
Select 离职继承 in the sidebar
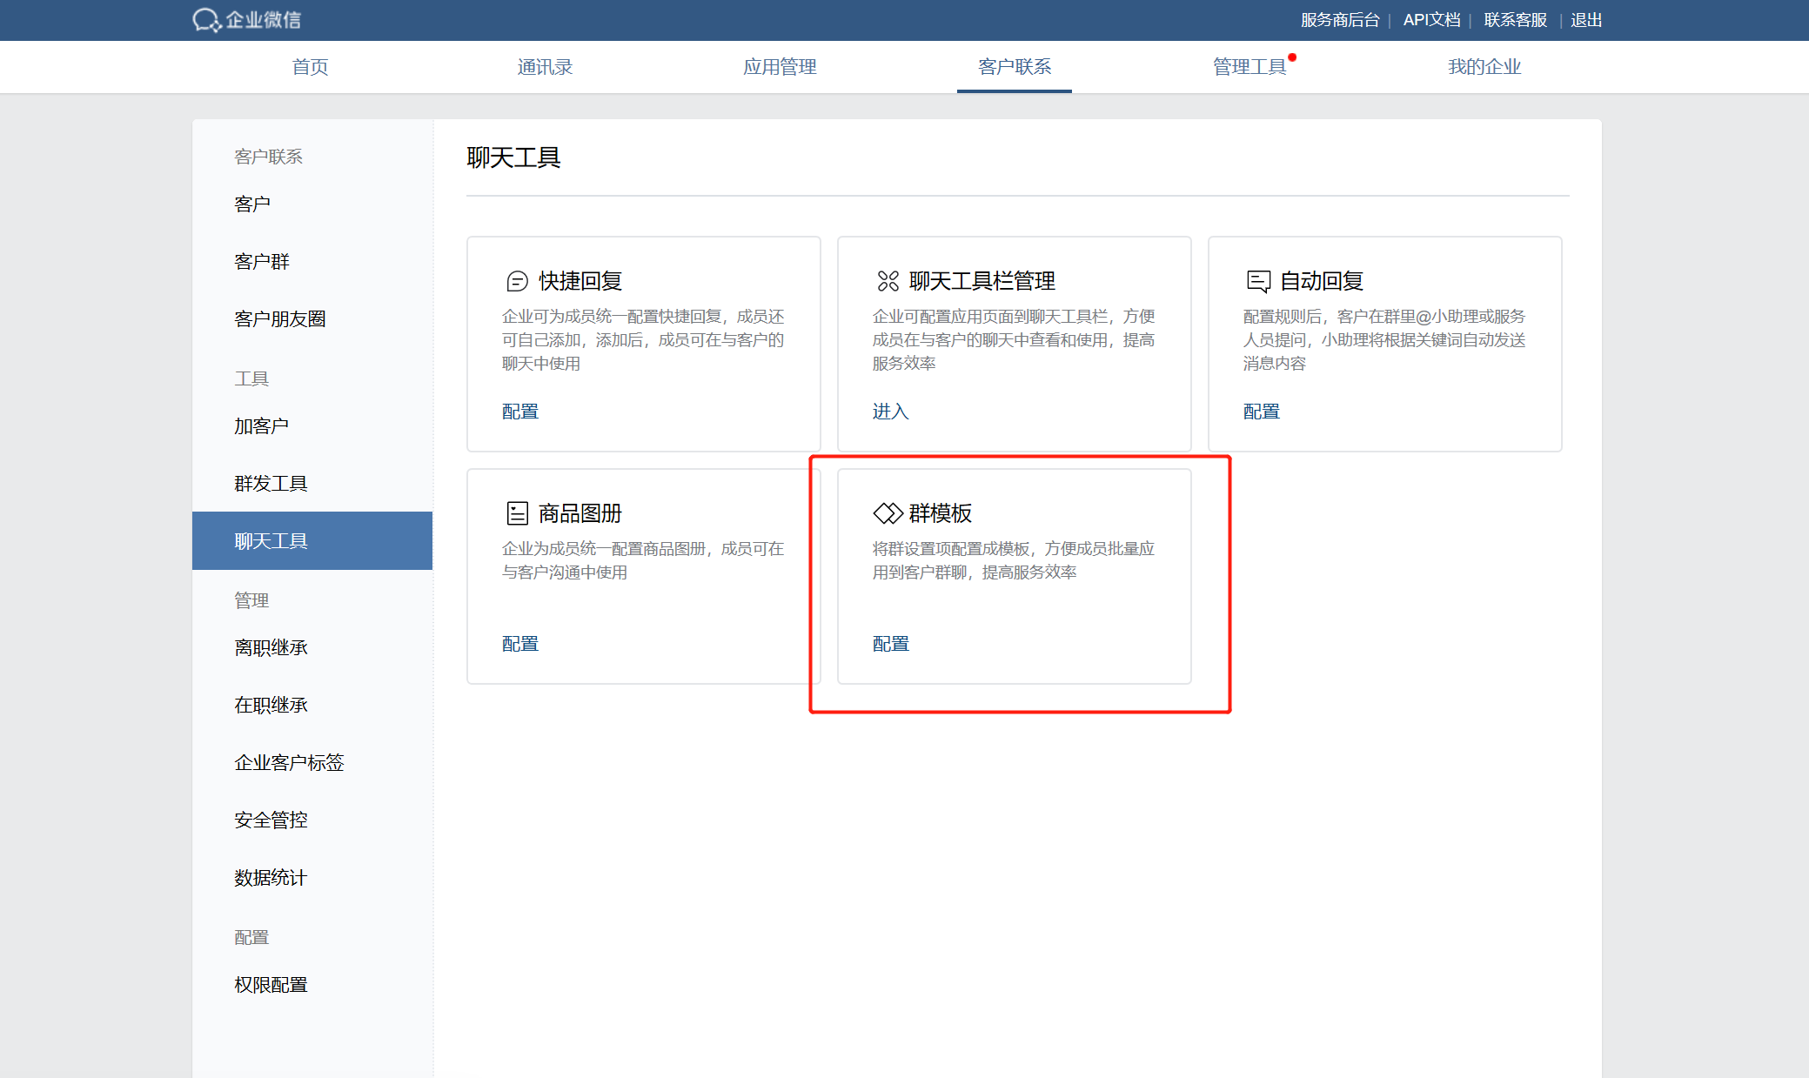tap(271, 648)
